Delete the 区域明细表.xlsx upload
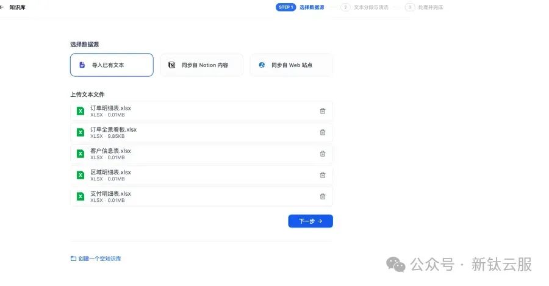 click(323, 175)
